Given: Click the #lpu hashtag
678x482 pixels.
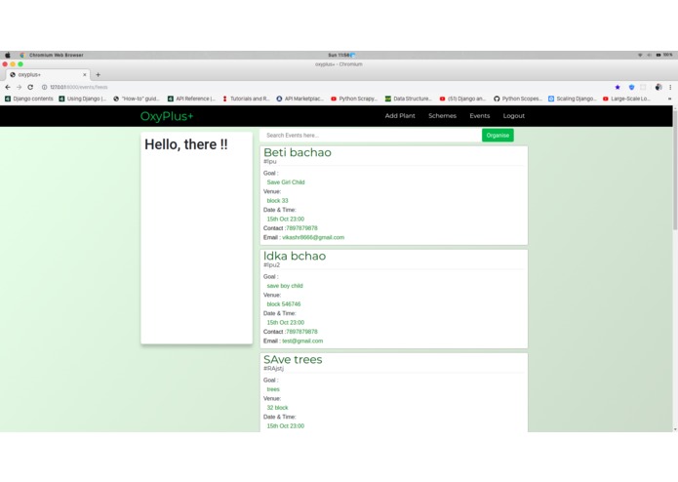Looking at the screenshot, I should coord(270,161).
